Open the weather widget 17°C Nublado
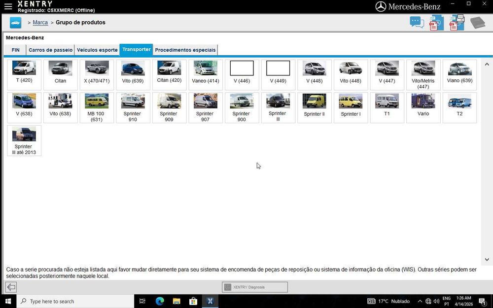 click(388, 301)
